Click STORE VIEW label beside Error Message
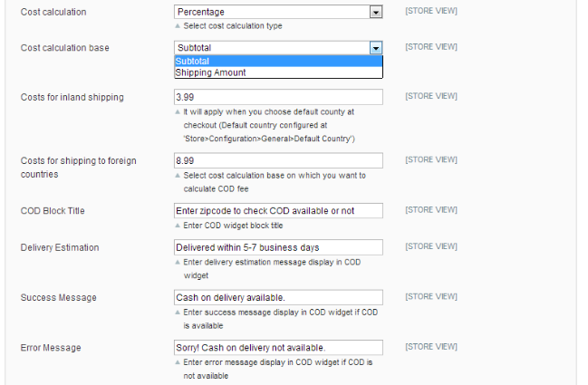 [430, 346]
